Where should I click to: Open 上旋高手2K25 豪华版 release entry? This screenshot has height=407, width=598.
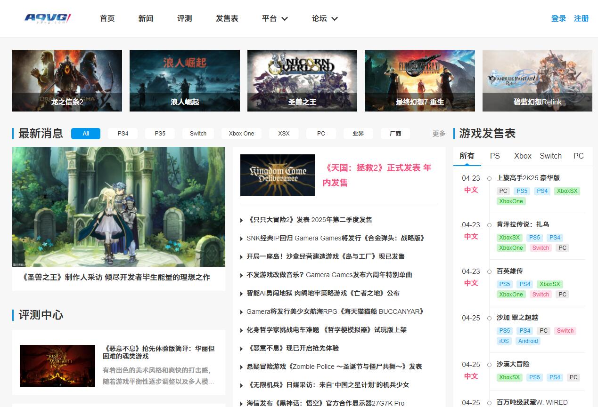(x=528, y=178)
